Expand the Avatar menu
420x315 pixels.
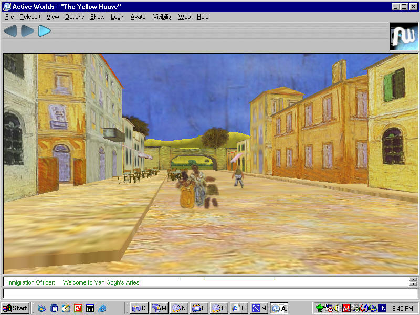click(x=139, y=17)
